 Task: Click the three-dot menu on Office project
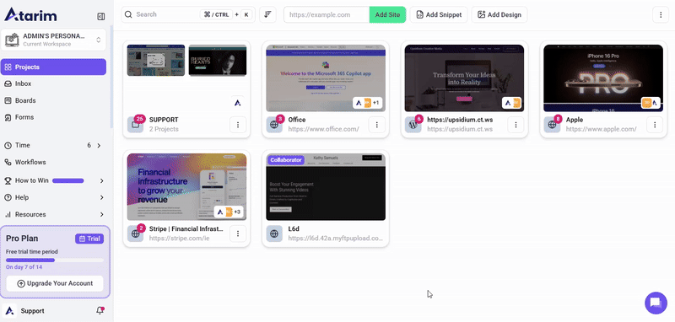point(376,125)
